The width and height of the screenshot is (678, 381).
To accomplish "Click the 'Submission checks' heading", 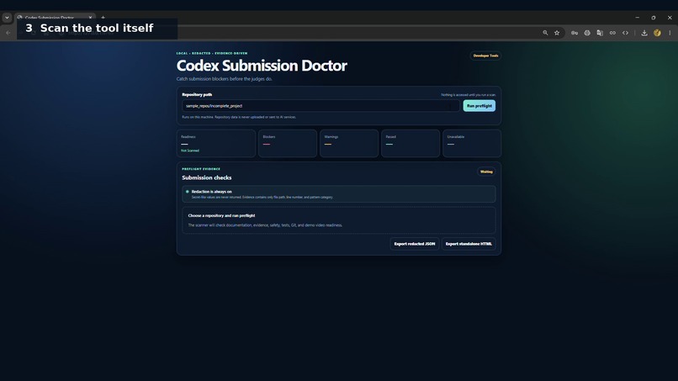I will (x=207, y=177).
